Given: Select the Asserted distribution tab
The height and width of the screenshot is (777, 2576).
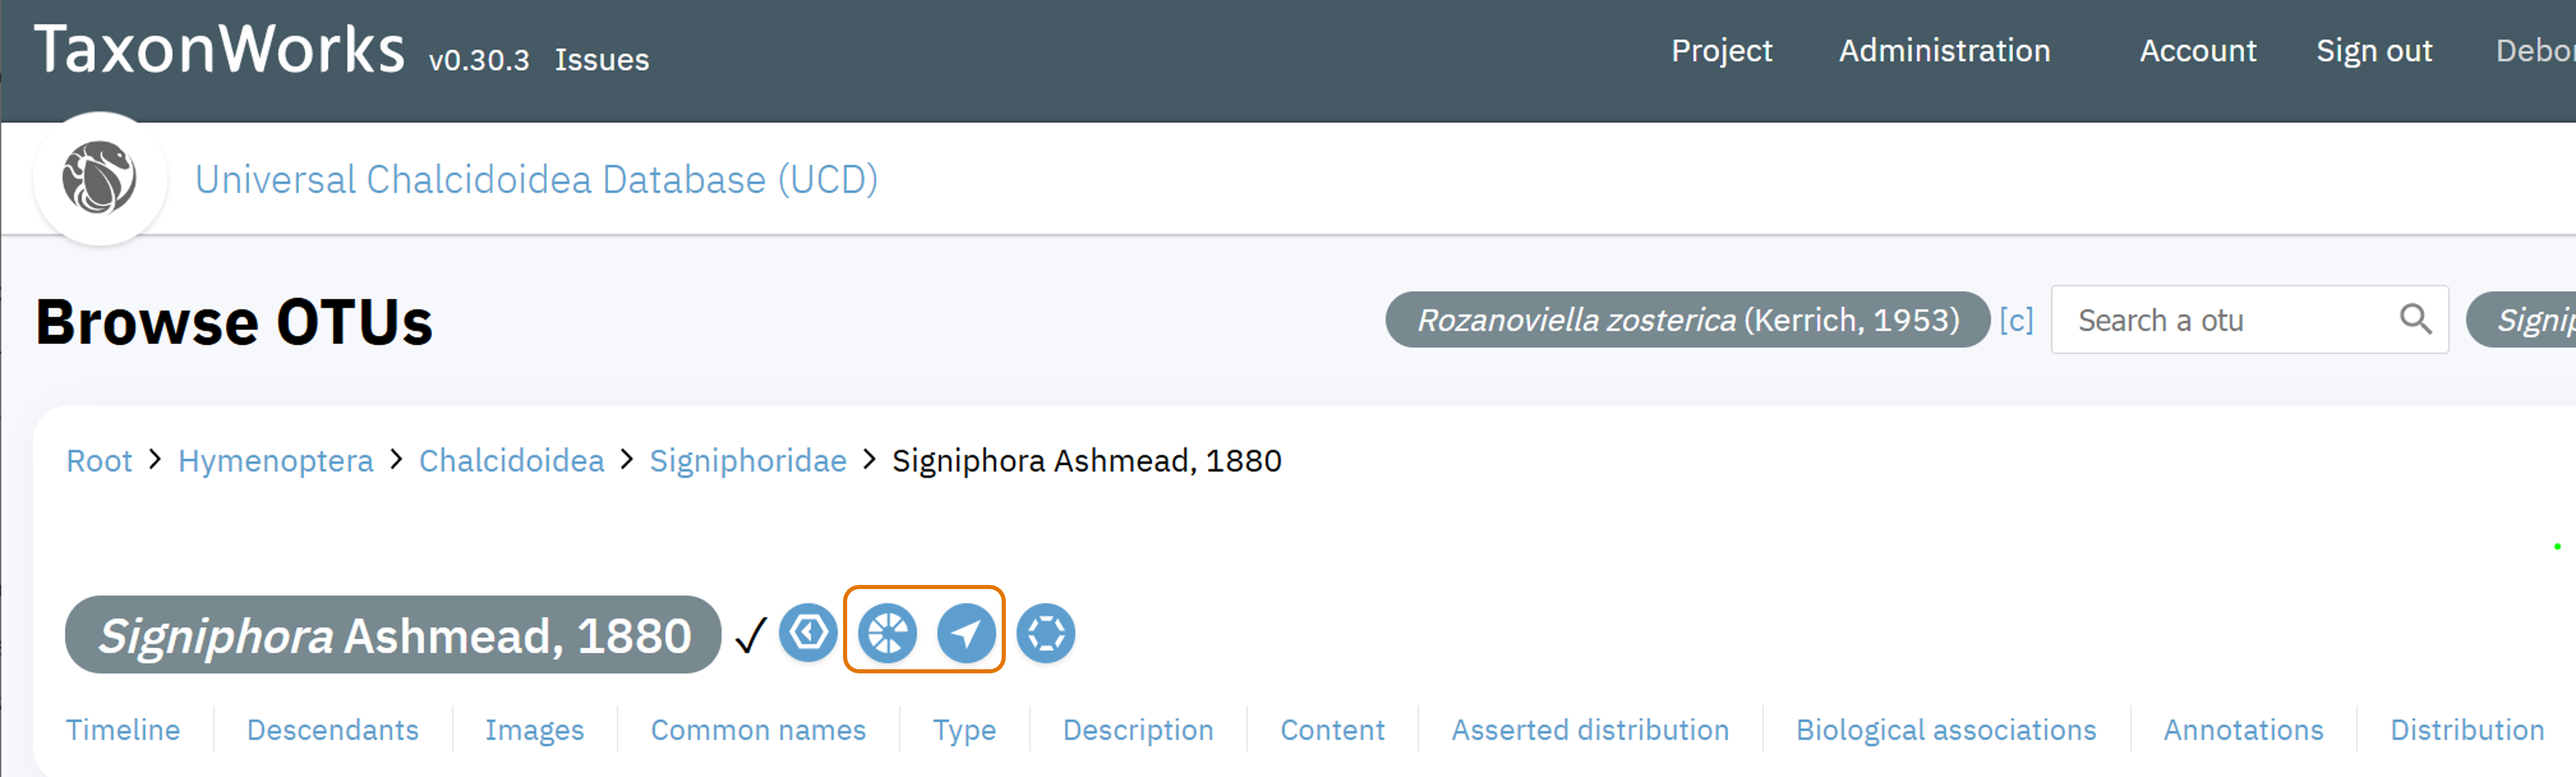Looking at the screenshot, I should click(1590, 730).
